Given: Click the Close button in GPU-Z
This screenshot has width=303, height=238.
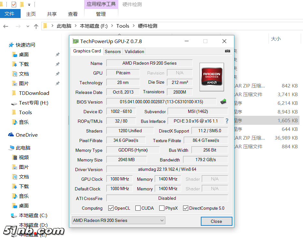Looking at the screenshot, I should [216, 221].
